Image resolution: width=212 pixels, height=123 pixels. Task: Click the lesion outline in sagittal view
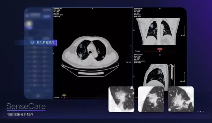[160, 72]
